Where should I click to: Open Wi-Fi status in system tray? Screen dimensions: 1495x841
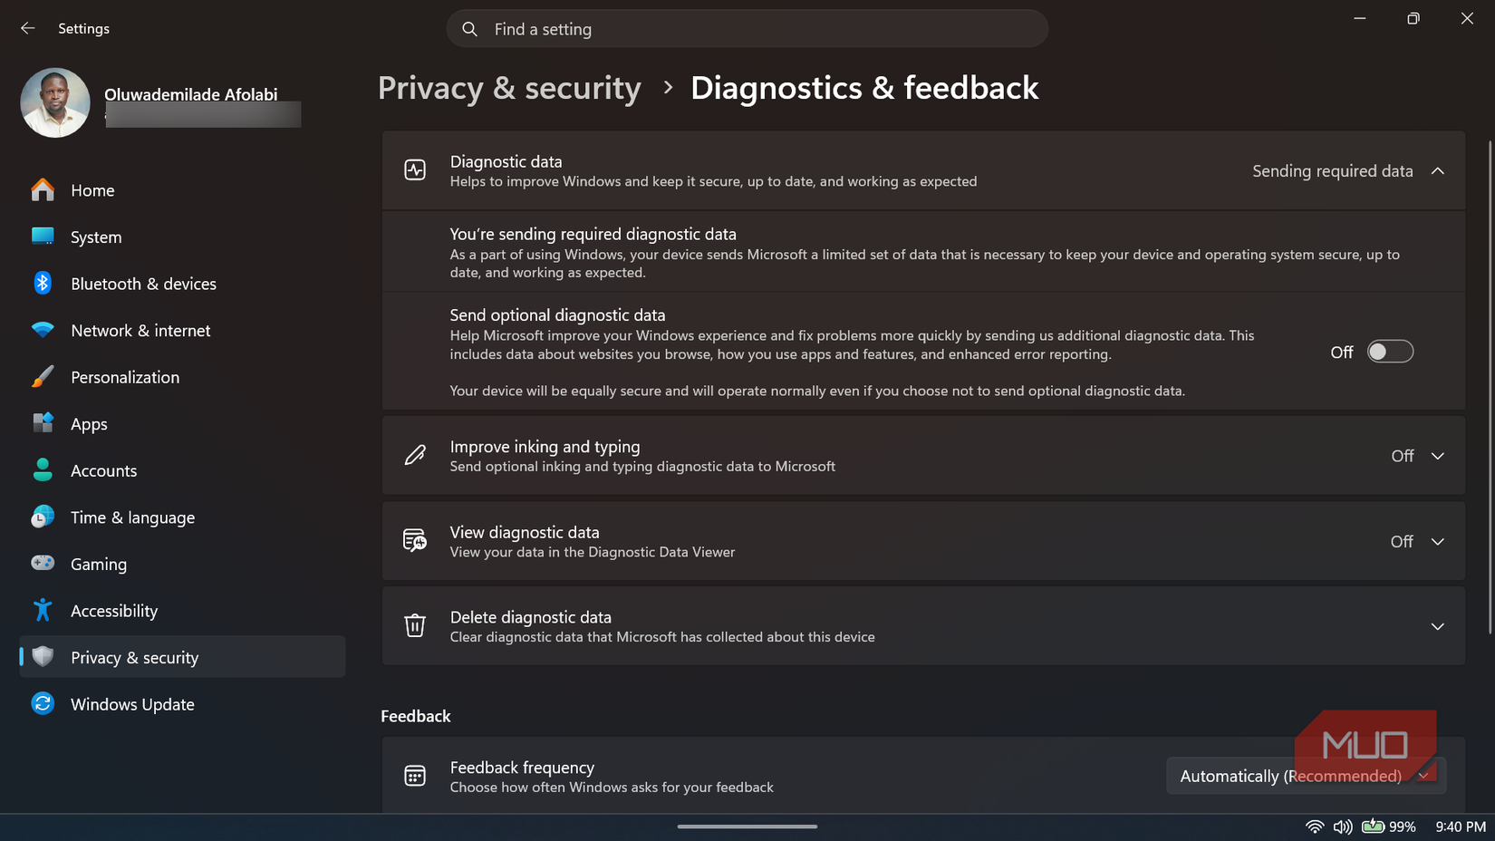pyautogui.click(x=1315, y=826)
